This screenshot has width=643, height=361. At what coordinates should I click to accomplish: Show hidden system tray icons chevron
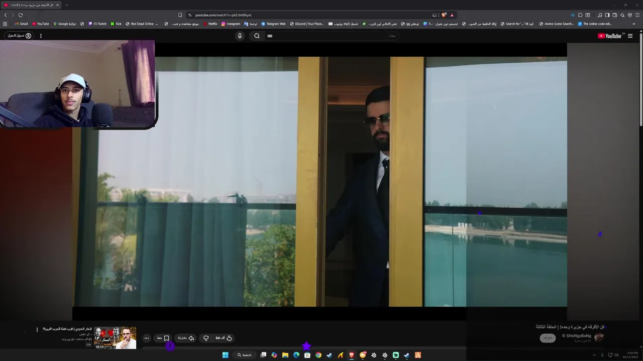(x=595, y=355)
